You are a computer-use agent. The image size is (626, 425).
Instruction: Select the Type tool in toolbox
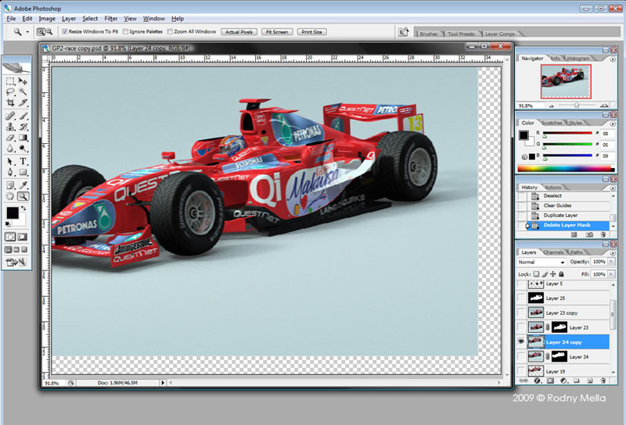[x=23, y=161]
